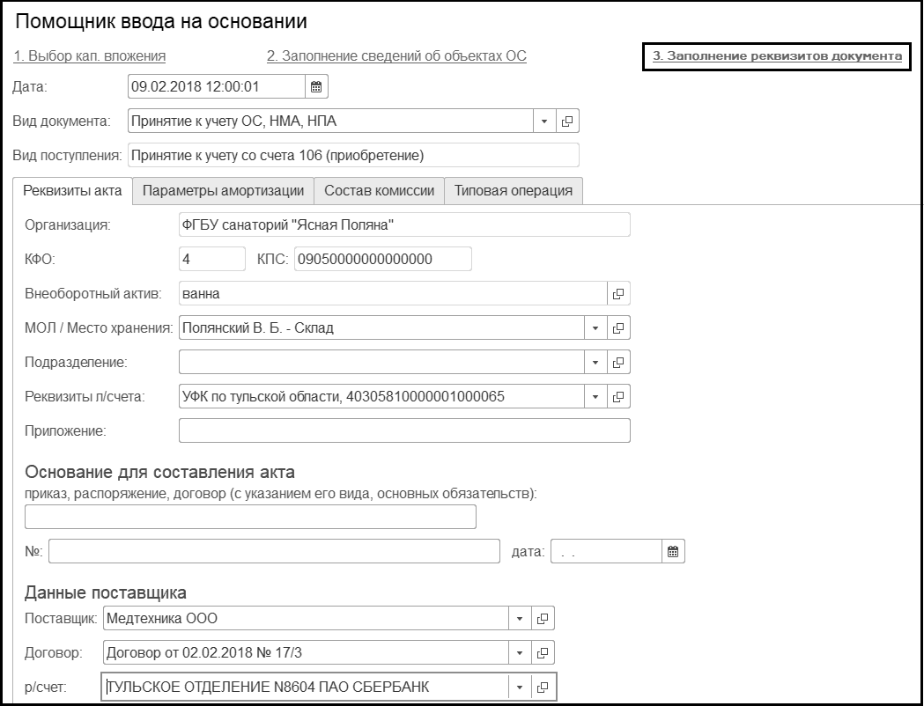
Task: Expand the Вид документа dropdown list
Action: (x=544, y=121)
